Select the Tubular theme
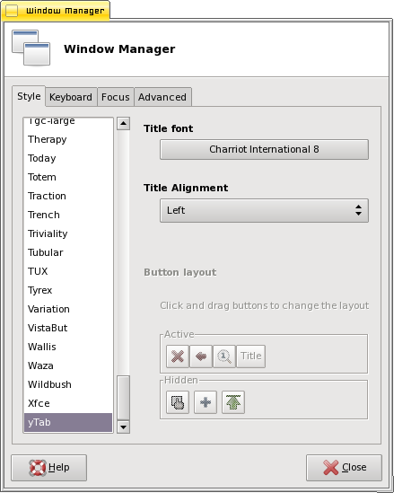 click(68, 252)
